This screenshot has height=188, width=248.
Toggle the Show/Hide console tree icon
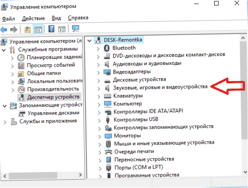click(38, 29)
